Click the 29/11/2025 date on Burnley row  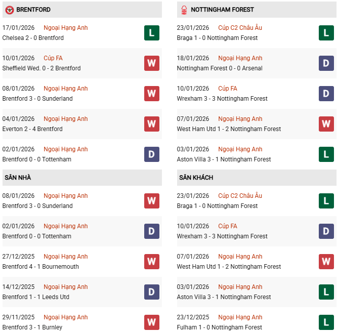pyautogui.click(x=18, y=317)
